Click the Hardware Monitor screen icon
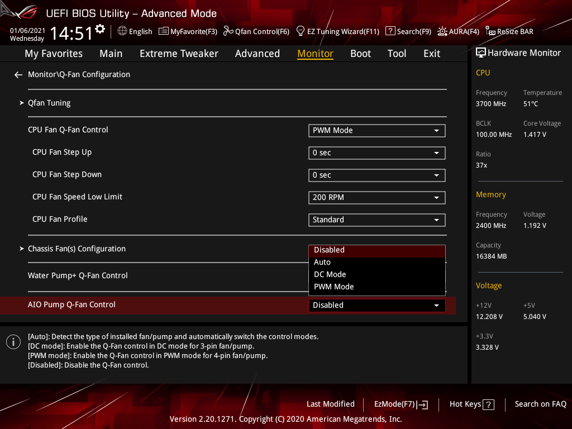The height and width of the screenshot is (429, 572). [x=481, y=53]
